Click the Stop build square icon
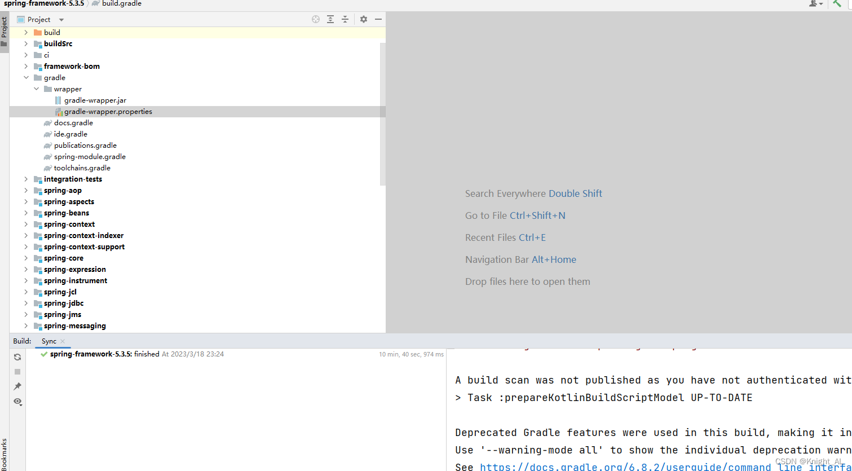This screenshot has width=852, height=471. [17, 372]
